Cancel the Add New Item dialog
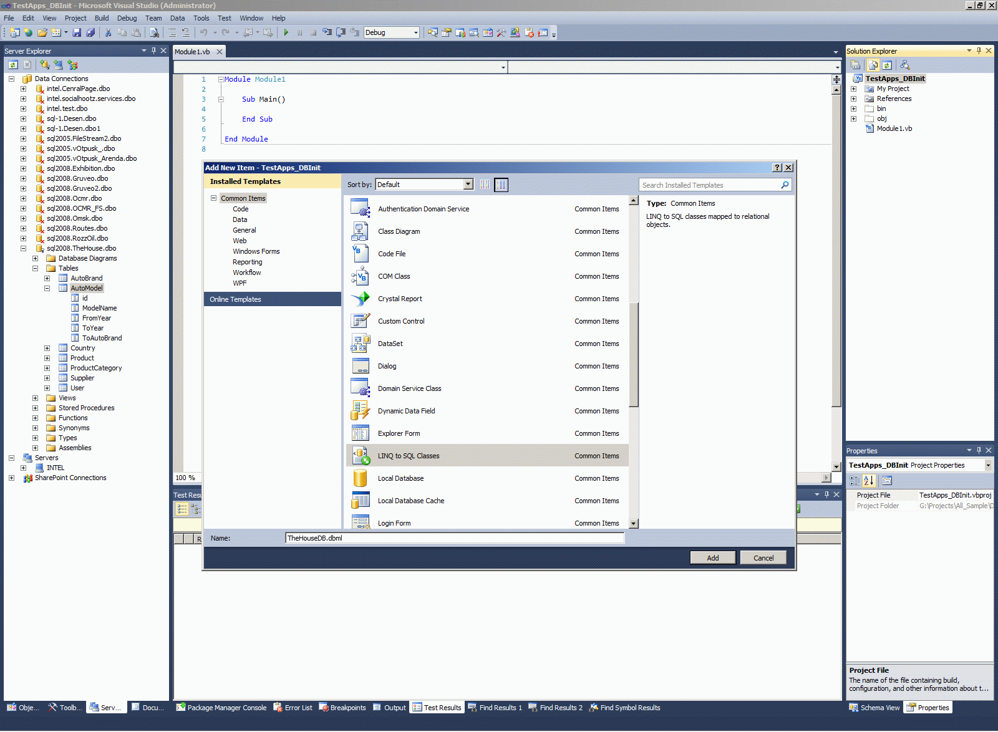Image resolution: width=998 pixels, height=732 pixels. (763, 558)
